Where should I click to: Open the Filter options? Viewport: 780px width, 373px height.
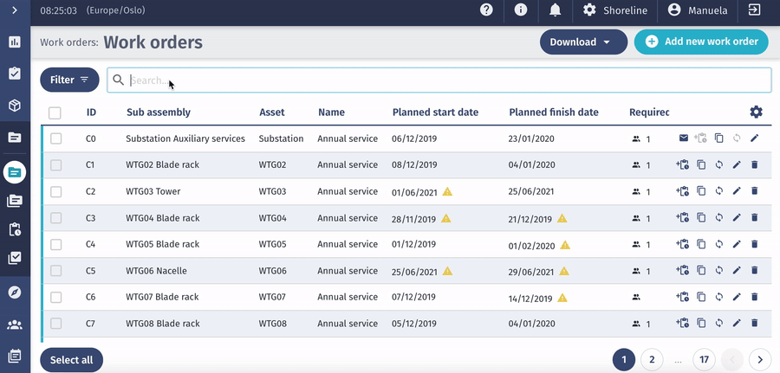coord(69,80)
